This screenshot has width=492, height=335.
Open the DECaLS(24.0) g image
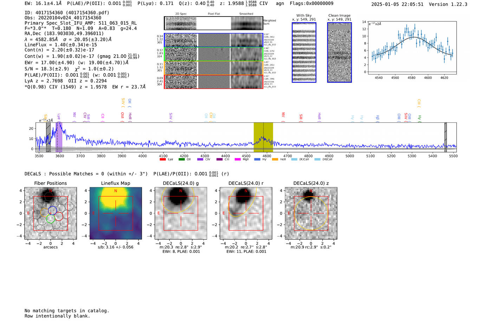(x=181, y=213)
